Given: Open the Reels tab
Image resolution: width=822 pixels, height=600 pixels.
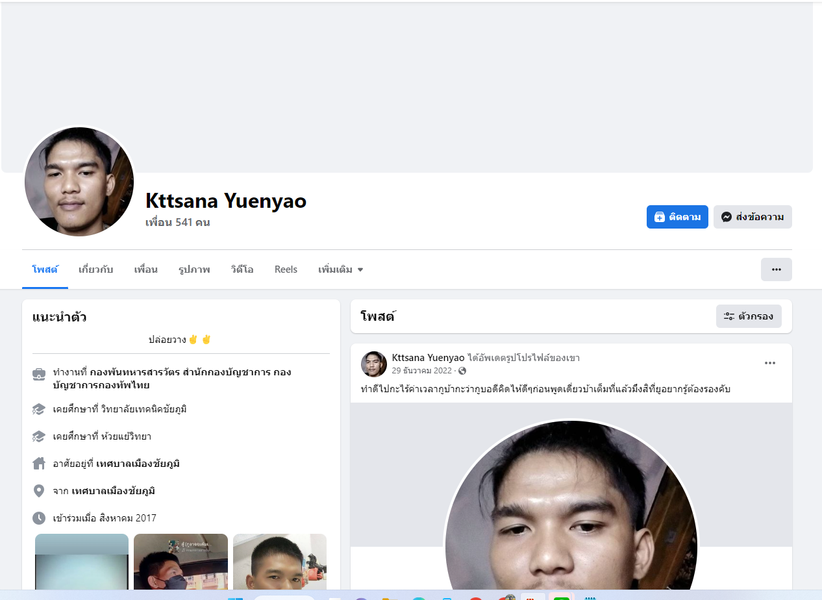Looking at the screenshot, I should 286,269.
